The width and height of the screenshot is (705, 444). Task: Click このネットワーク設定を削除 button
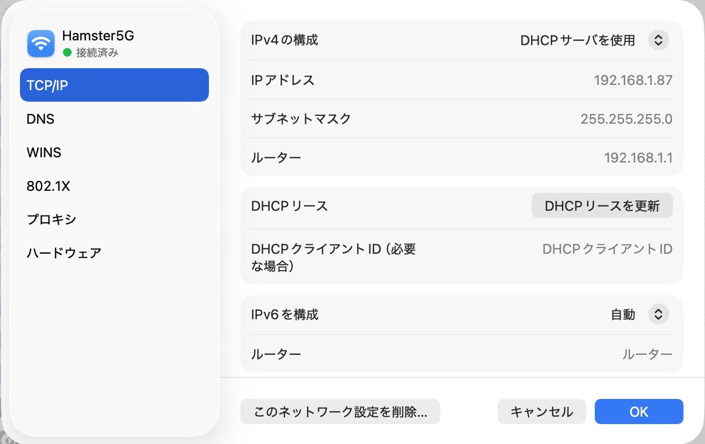tap(340, 411)
